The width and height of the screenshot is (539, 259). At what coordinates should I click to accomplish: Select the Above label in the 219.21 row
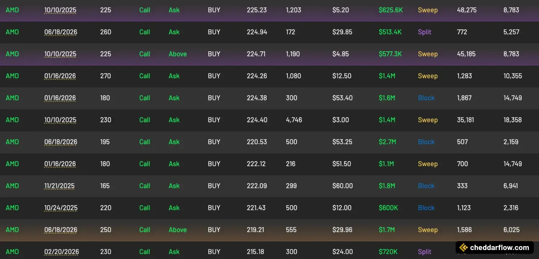(178, 230)
